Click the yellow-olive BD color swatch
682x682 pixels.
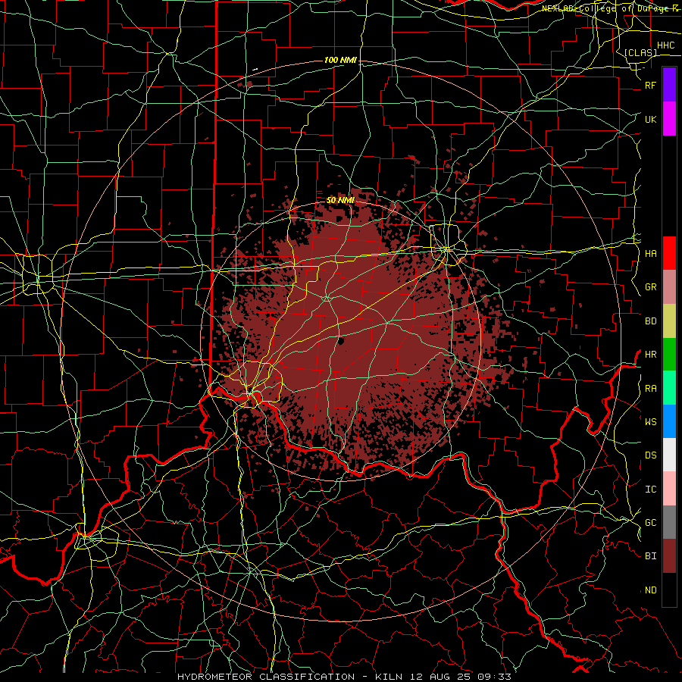pos(669,321)
